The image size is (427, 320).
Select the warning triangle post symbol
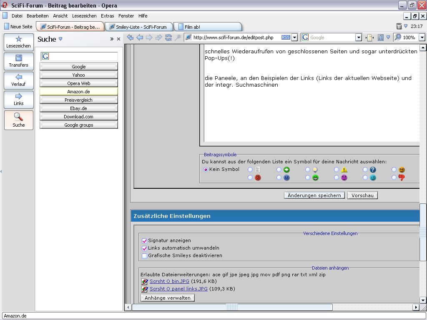(x=337, y=170)
